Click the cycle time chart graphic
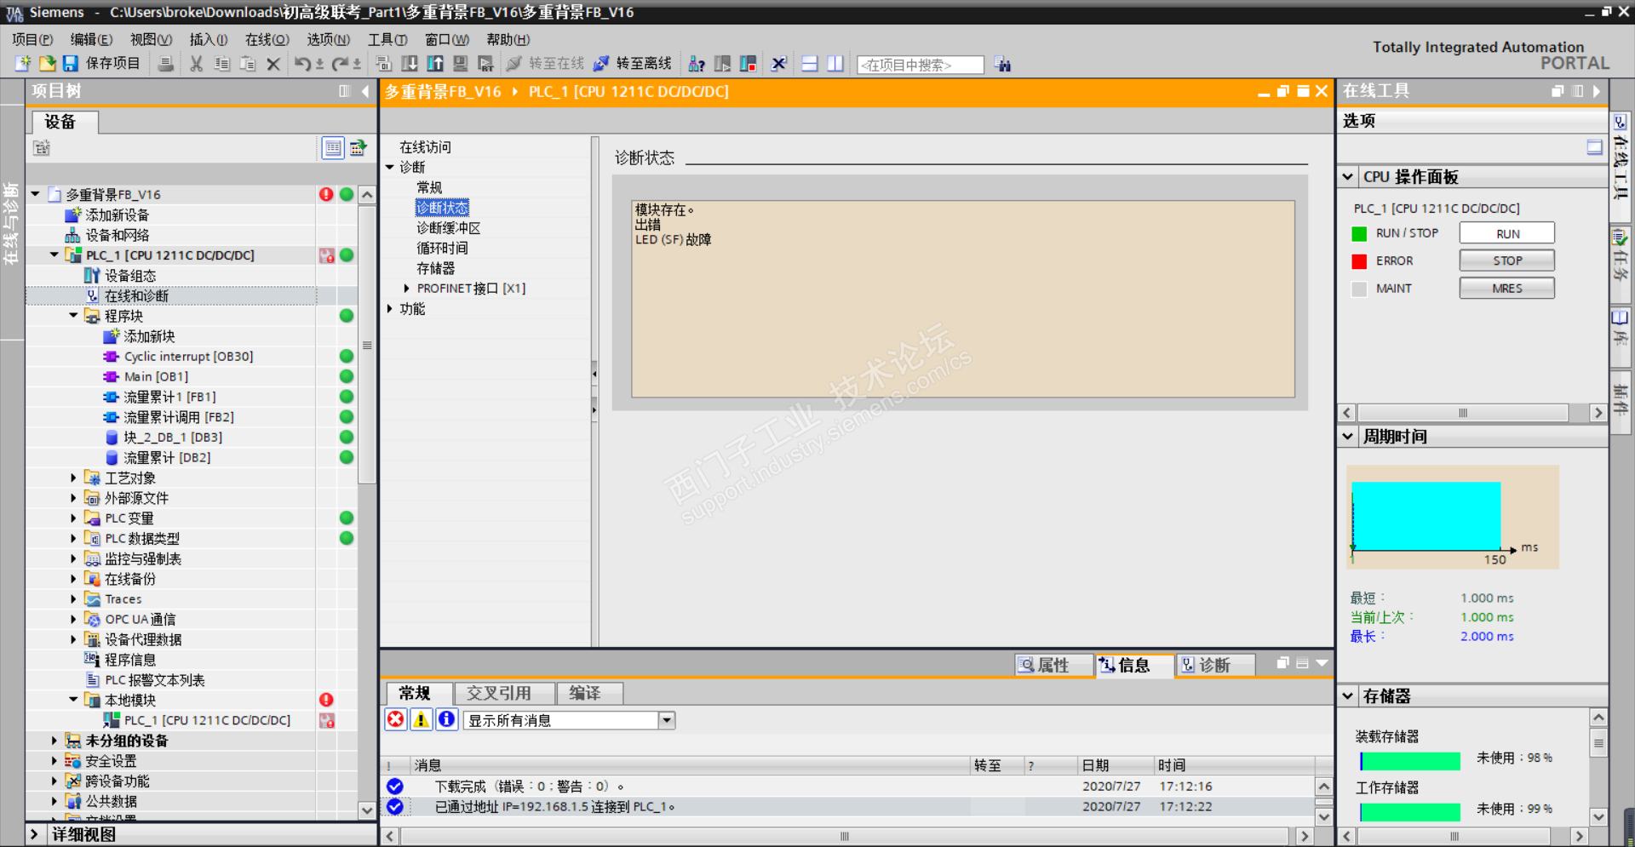This screenshot has width=1635, height=847. [x=1453, y=517]
